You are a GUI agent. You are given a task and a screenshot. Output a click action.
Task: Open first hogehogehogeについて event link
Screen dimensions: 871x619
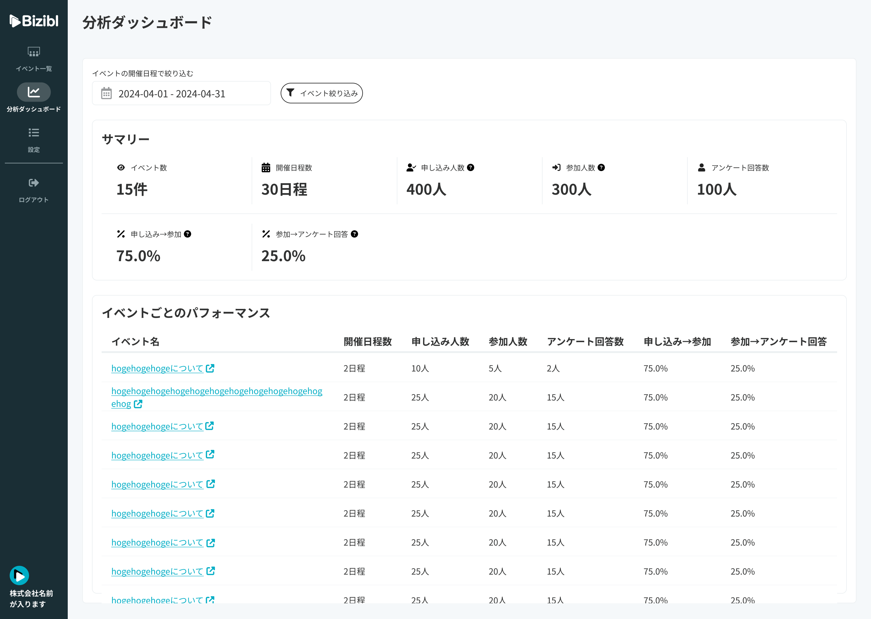click(x=157, y=368)
